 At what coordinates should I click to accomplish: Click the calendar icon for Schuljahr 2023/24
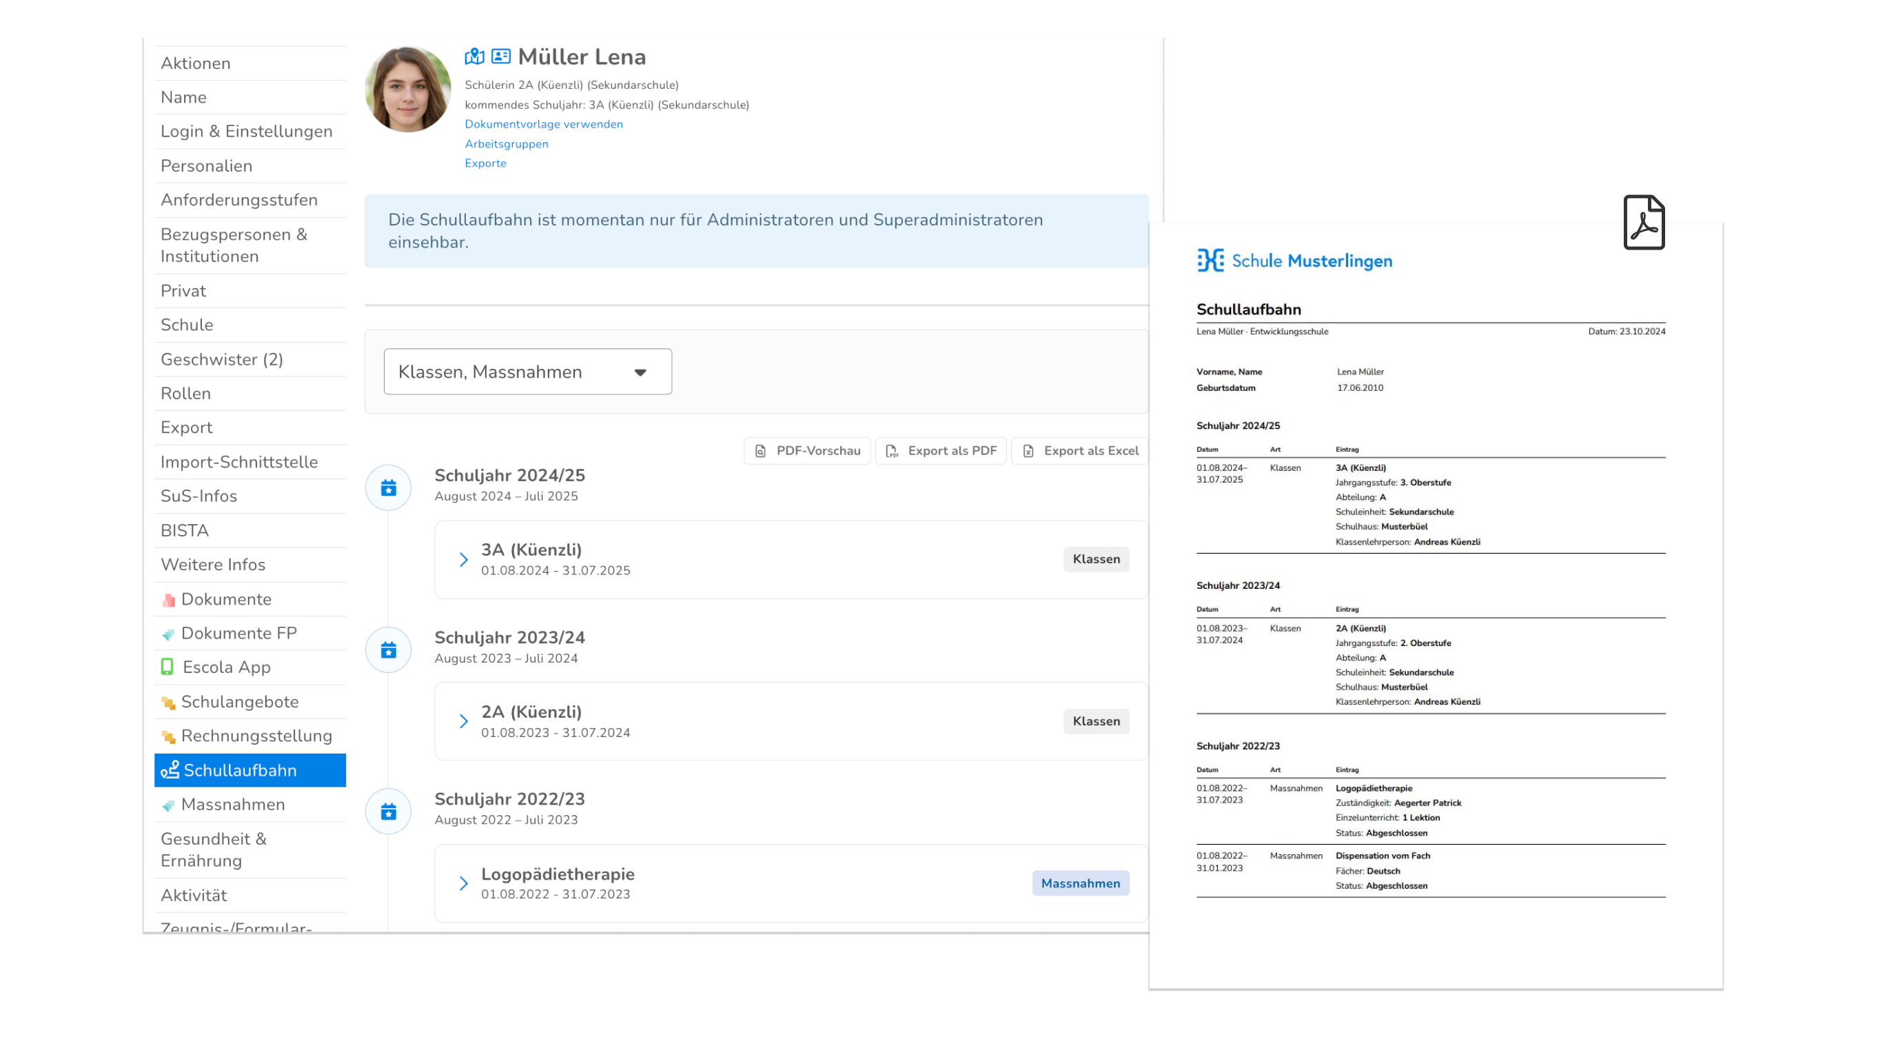coord(389,650)
